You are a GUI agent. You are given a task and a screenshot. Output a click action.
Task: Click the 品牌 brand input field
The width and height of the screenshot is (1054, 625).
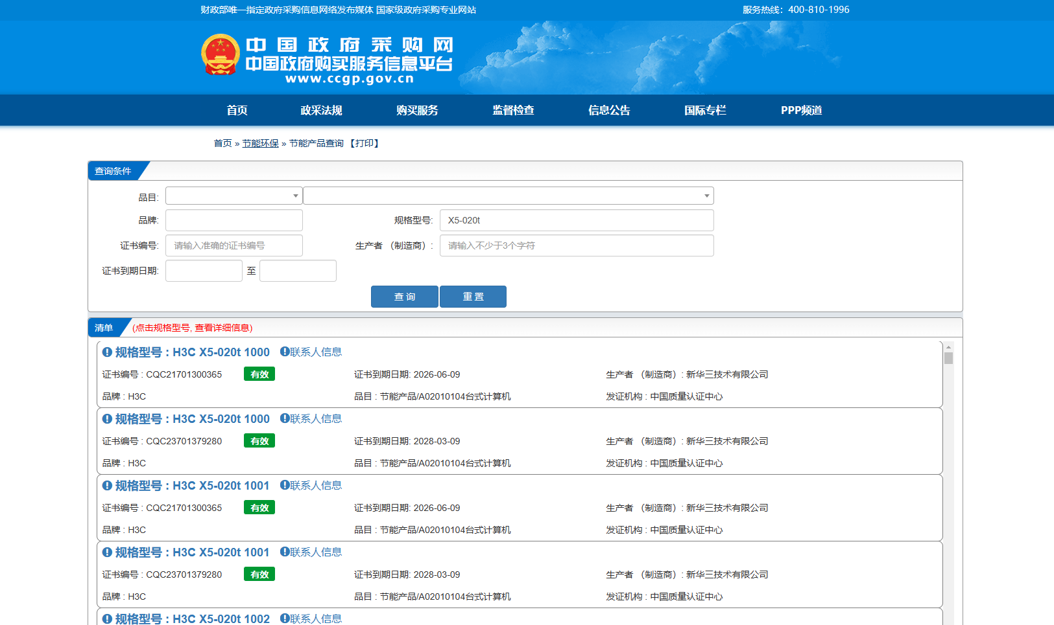point(234,220)
